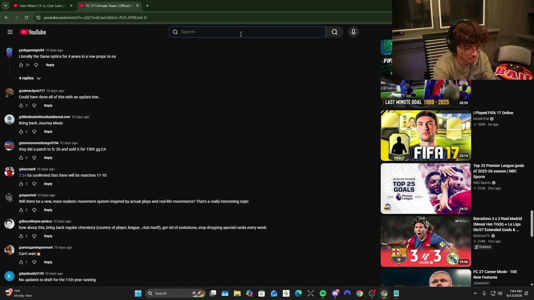Open the @NikeBoytheBaraBadaBastuLover channel link
This screenshot has width=534, height=300.
(45, 117)
